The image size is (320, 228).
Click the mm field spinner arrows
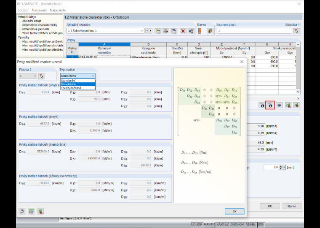click(x=281, y=168)
